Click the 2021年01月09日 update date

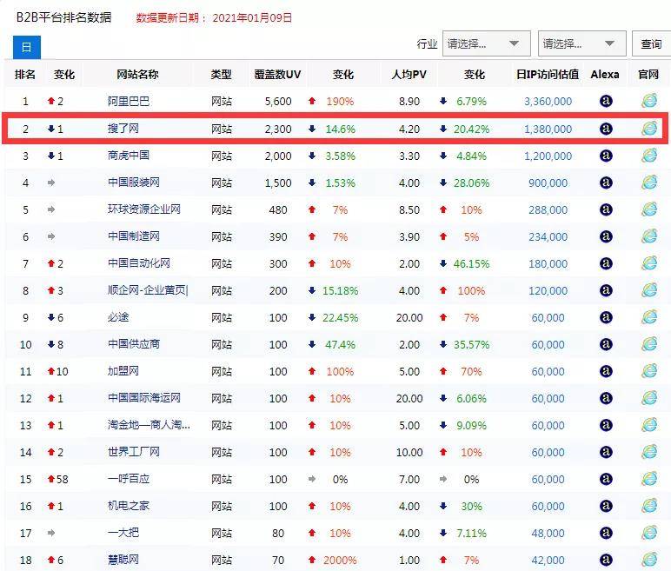tap(252, 18)
